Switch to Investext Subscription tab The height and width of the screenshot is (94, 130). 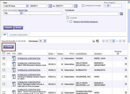click(x=19, y=35)
